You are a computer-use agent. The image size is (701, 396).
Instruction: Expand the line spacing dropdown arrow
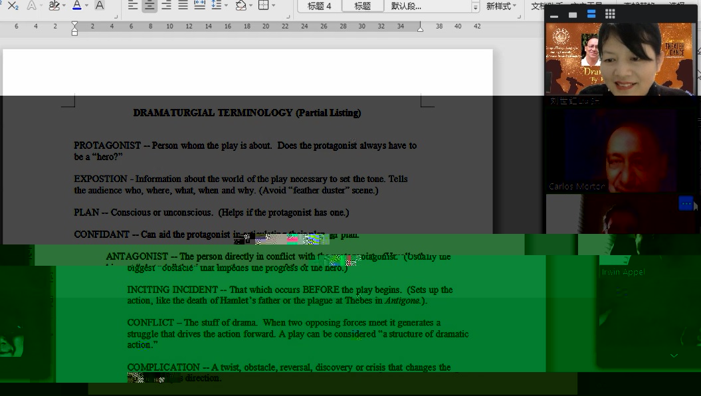click(226, 5)
